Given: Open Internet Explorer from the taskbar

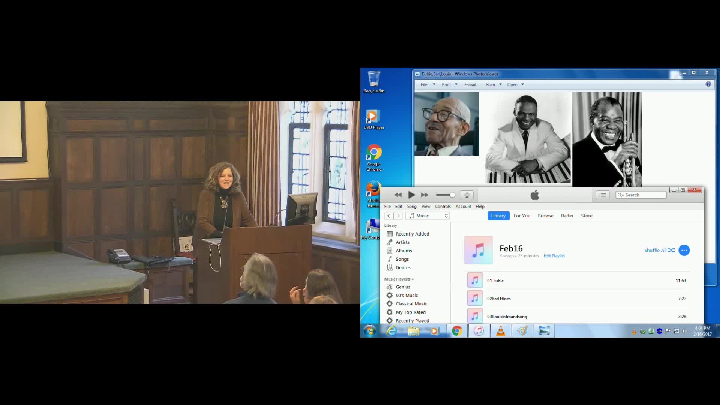Looking at the screenshot, I should 391,331.
